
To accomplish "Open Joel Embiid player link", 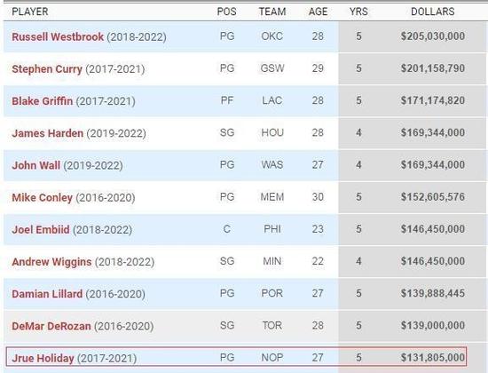I will click(41, 230).
